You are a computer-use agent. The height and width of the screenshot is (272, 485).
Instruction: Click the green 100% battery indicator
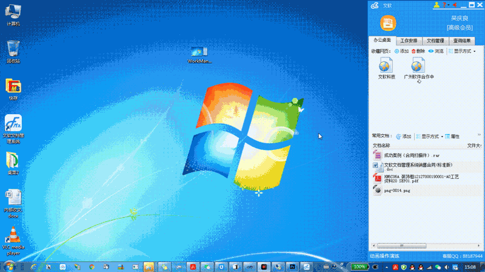click(x=359, y=267)
